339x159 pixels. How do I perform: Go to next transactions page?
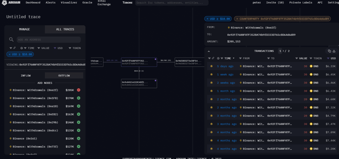(x=283, y=51)
